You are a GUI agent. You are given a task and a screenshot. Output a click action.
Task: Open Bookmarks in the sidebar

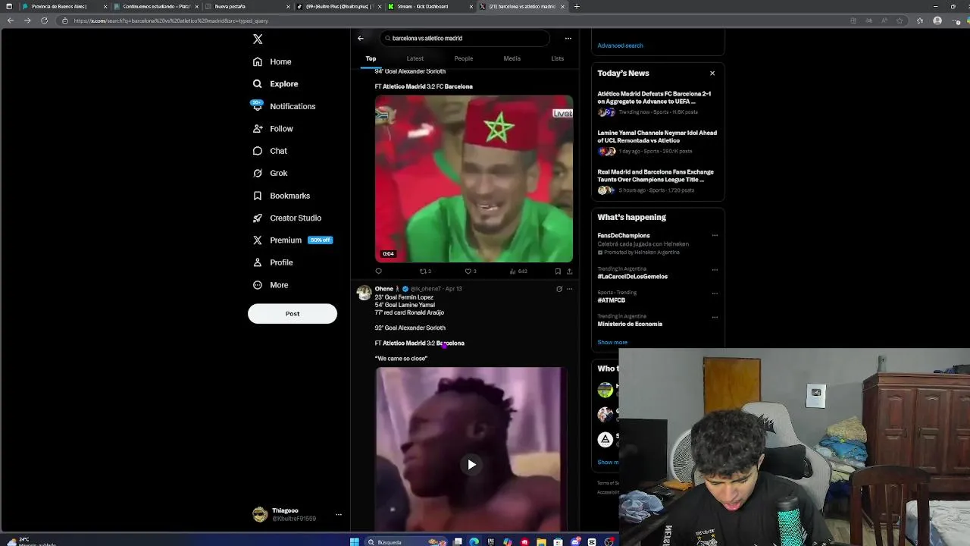(x=281, y=196)
